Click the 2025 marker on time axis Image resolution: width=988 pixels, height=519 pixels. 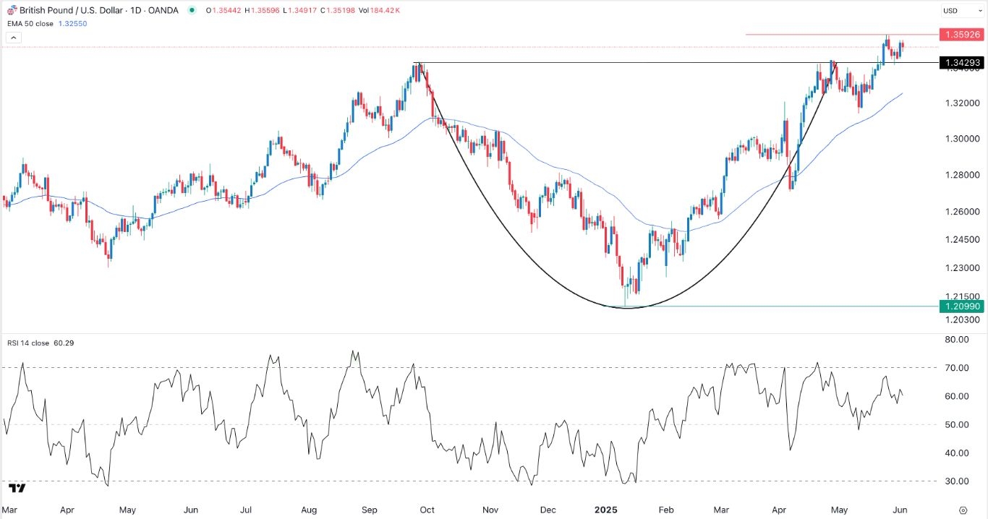tap(606, 510)
